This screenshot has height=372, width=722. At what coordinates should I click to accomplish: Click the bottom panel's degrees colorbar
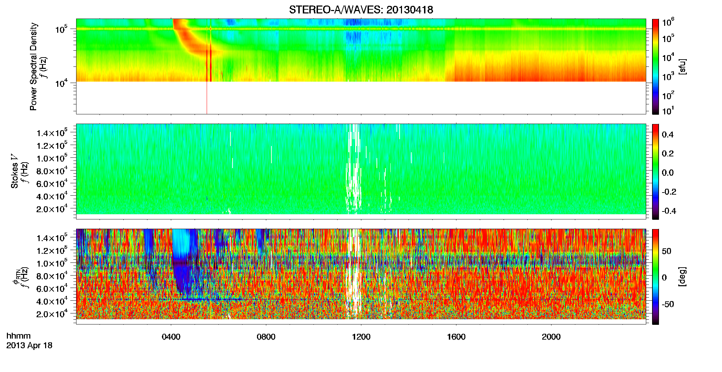[x=656, y=277]
